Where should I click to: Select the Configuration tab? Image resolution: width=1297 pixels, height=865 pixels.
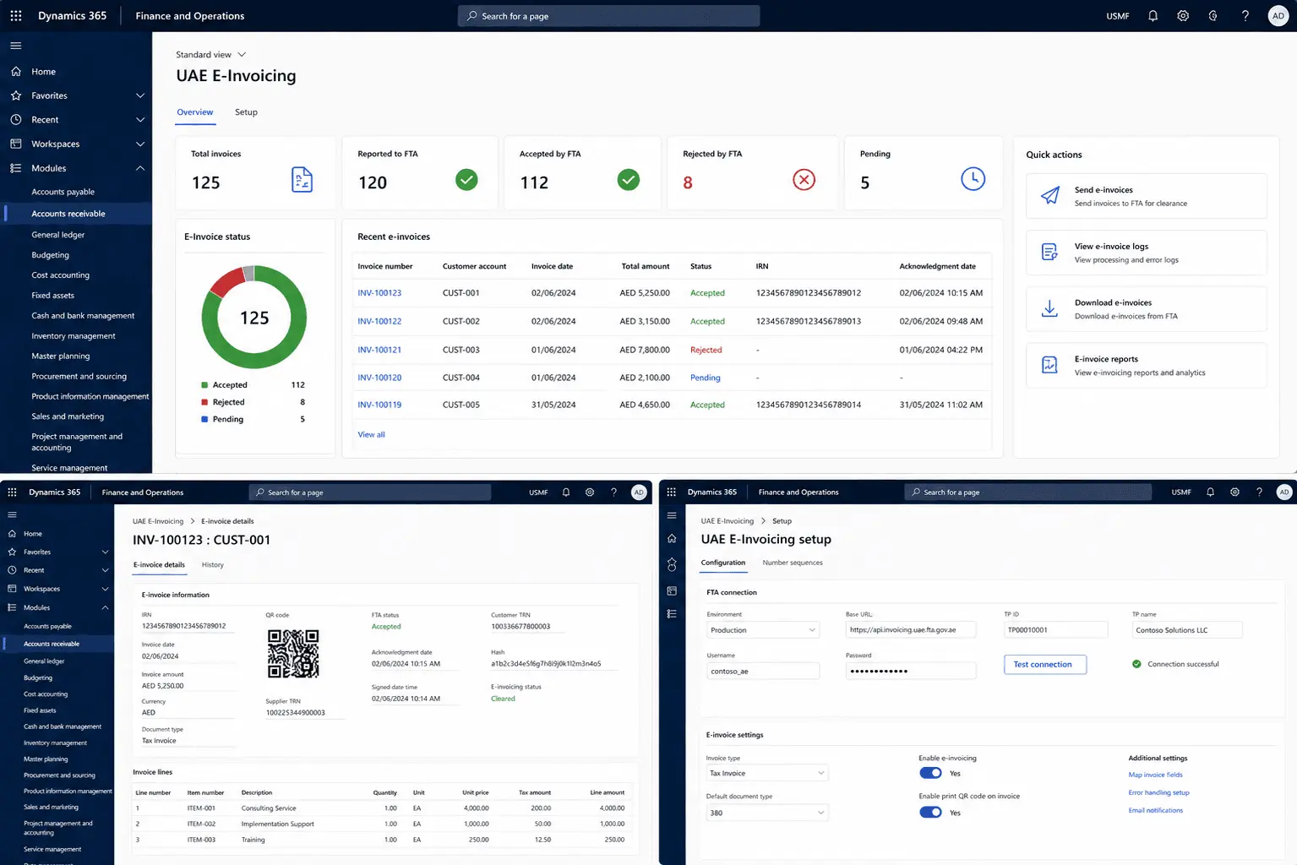pos(723,563)
